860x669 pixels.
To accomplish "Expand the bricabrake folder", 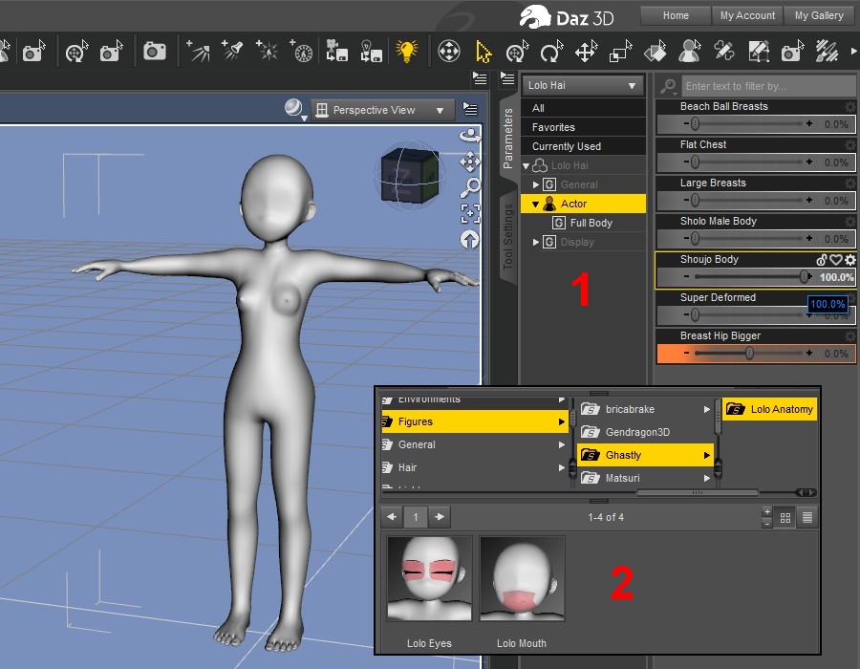I will point(706,409).
